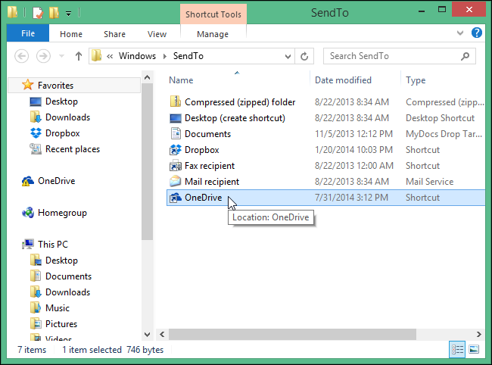Open Documents under This PC

[68, 276]
